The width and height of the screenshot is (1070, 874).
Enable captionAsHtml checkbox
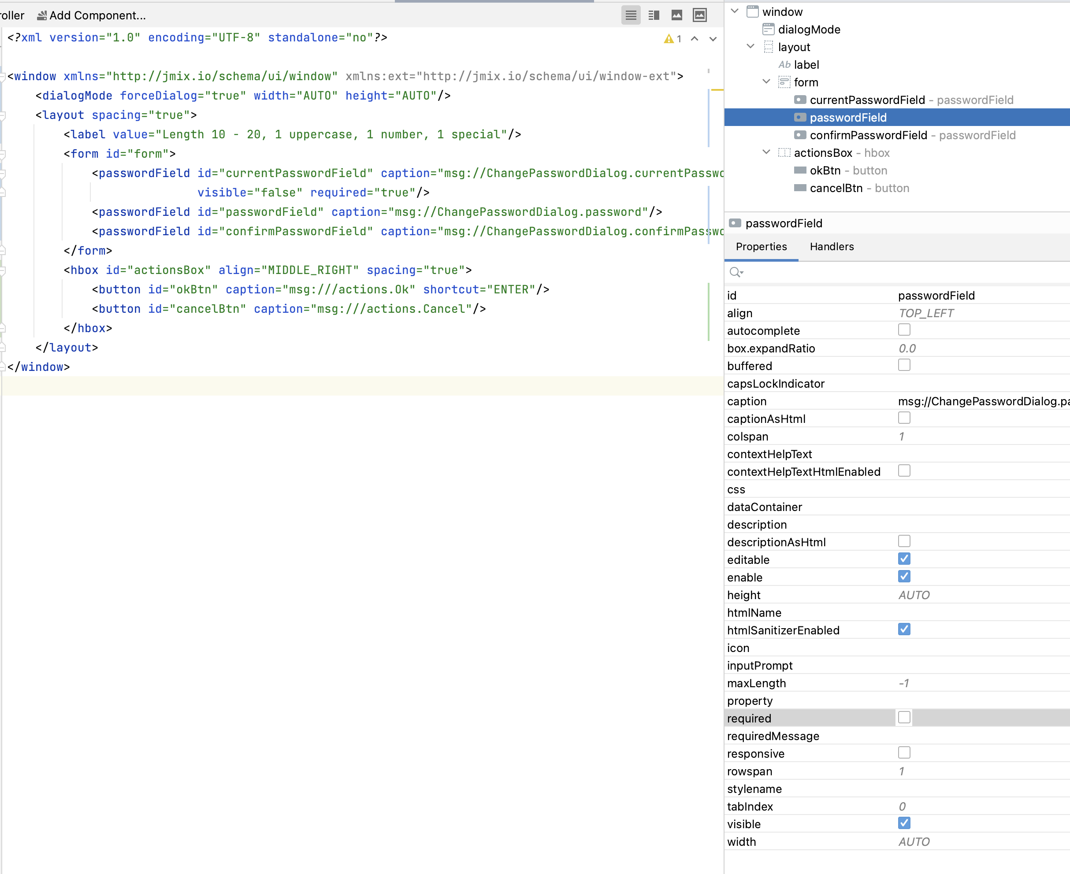[904, 418]
